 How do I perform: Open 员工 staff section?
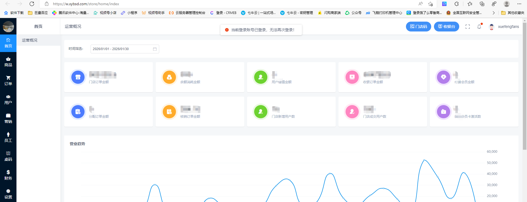click(8, 137)
